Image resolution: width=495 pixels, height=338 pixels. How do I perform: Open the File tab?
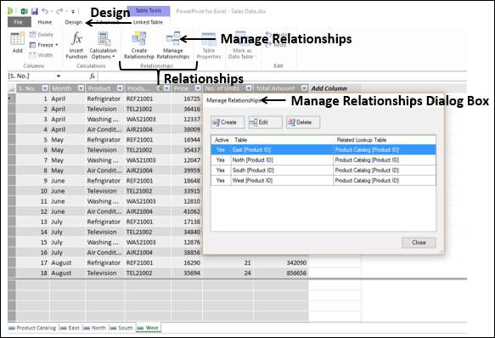pos(19,22)
